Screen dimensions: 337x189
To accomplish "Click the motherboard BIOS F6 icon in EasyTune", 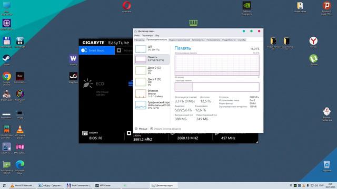I will (85, 133).
